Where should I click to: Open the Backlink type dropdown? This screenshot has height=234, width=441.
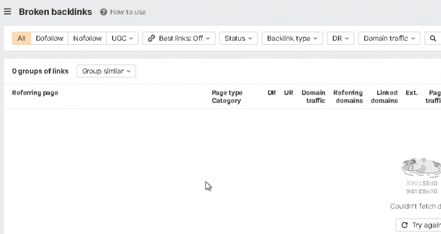(x=292, y=38)
